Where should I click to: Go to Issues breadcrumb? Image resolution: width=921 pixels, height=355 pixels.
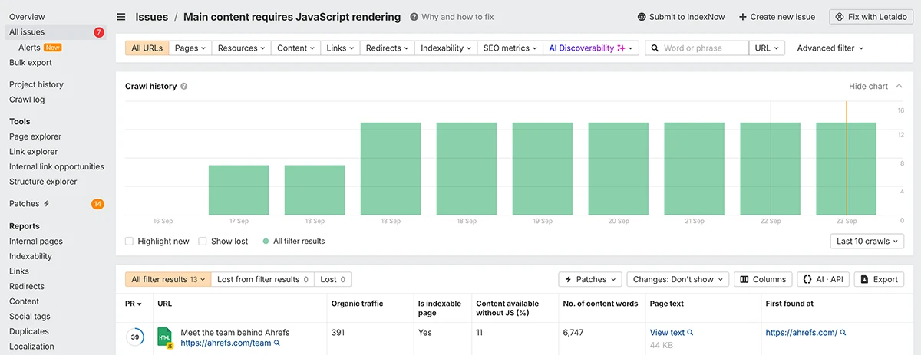click(x=152, y=17)
